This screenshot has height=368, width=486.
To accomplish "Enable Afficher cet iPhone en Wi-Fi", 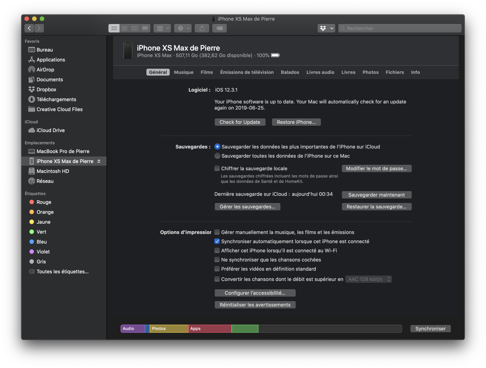I will click(217, 251).
